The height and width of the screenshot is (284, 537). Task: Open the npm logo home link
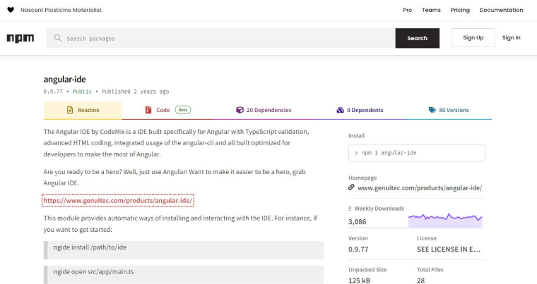(20, 38)
